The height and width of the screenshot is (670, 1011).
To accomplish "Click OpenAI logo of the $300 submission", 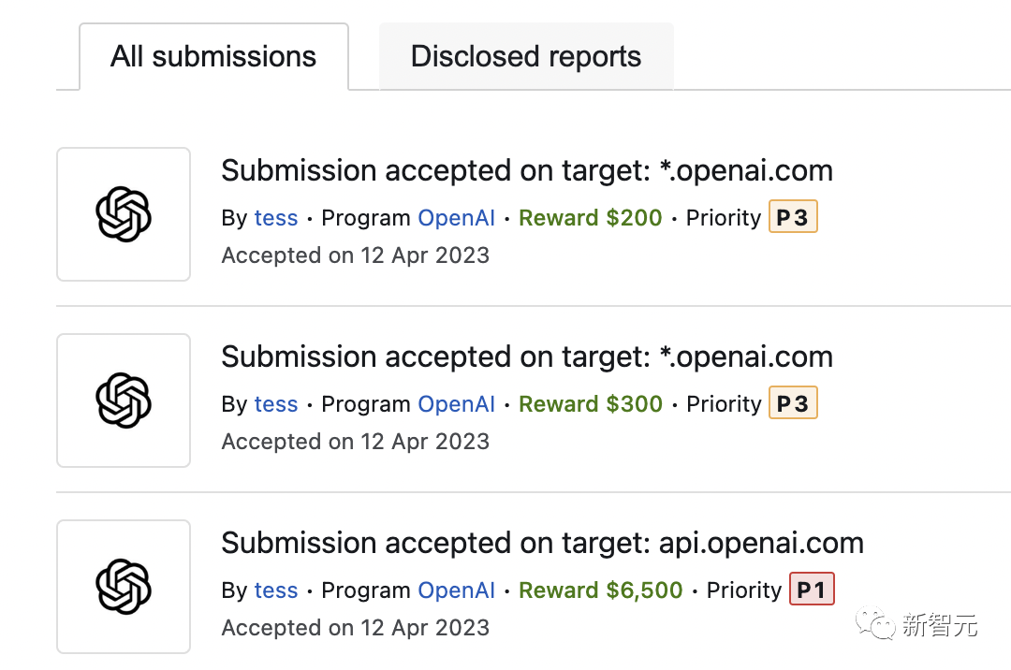I will (x=124, y=401).
